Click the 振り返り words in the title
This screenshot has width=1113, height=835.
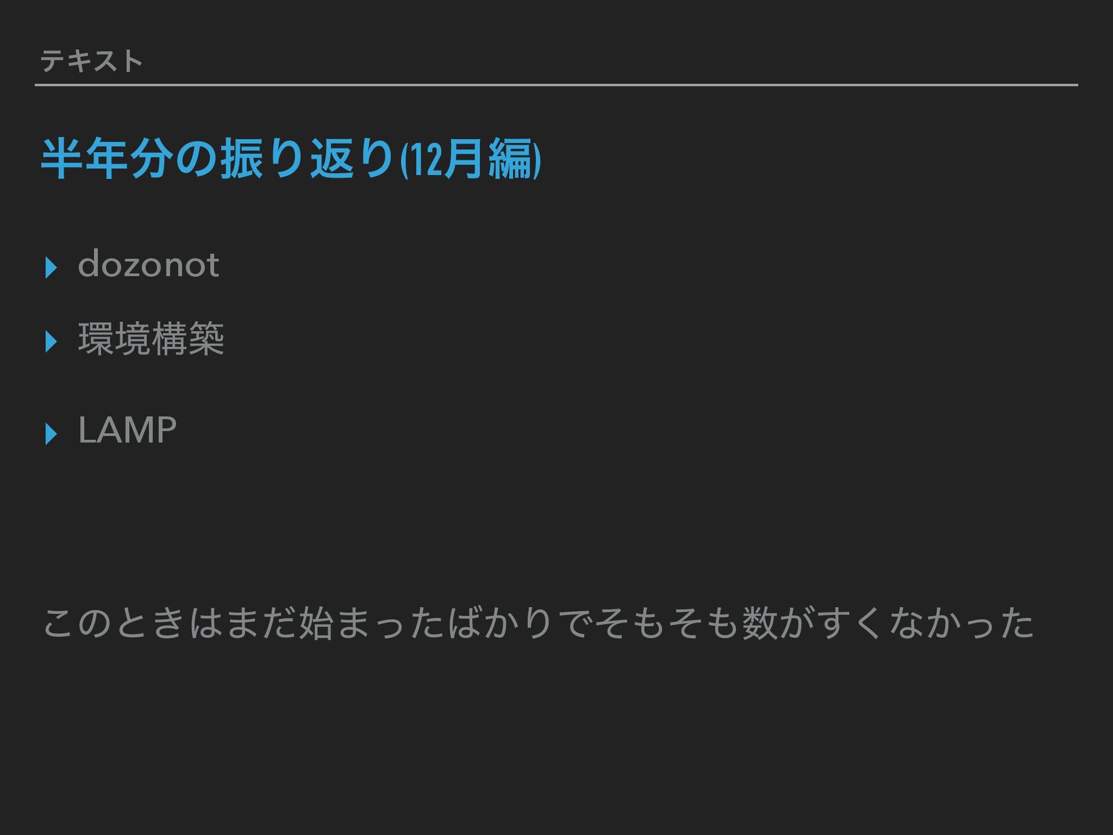click(x=308, y=159)
